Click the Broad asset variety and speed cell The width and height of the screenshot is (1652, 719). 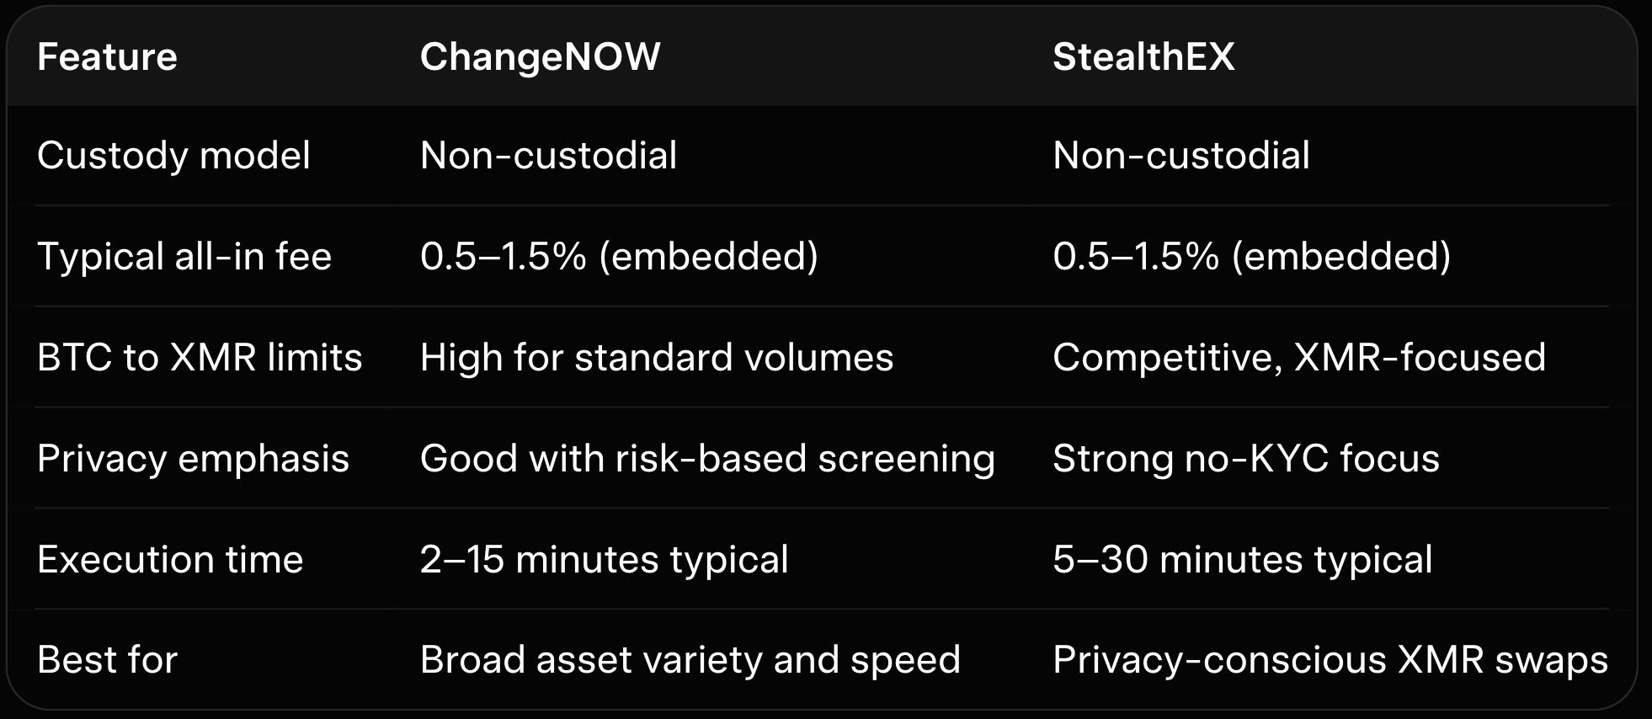690,660
